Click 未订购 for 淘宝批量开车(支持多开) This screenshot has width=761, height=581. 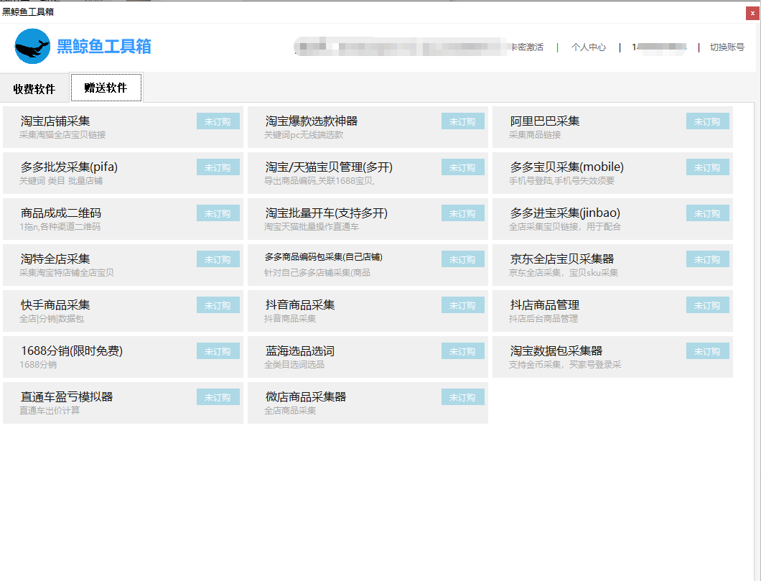coord(462,213)
